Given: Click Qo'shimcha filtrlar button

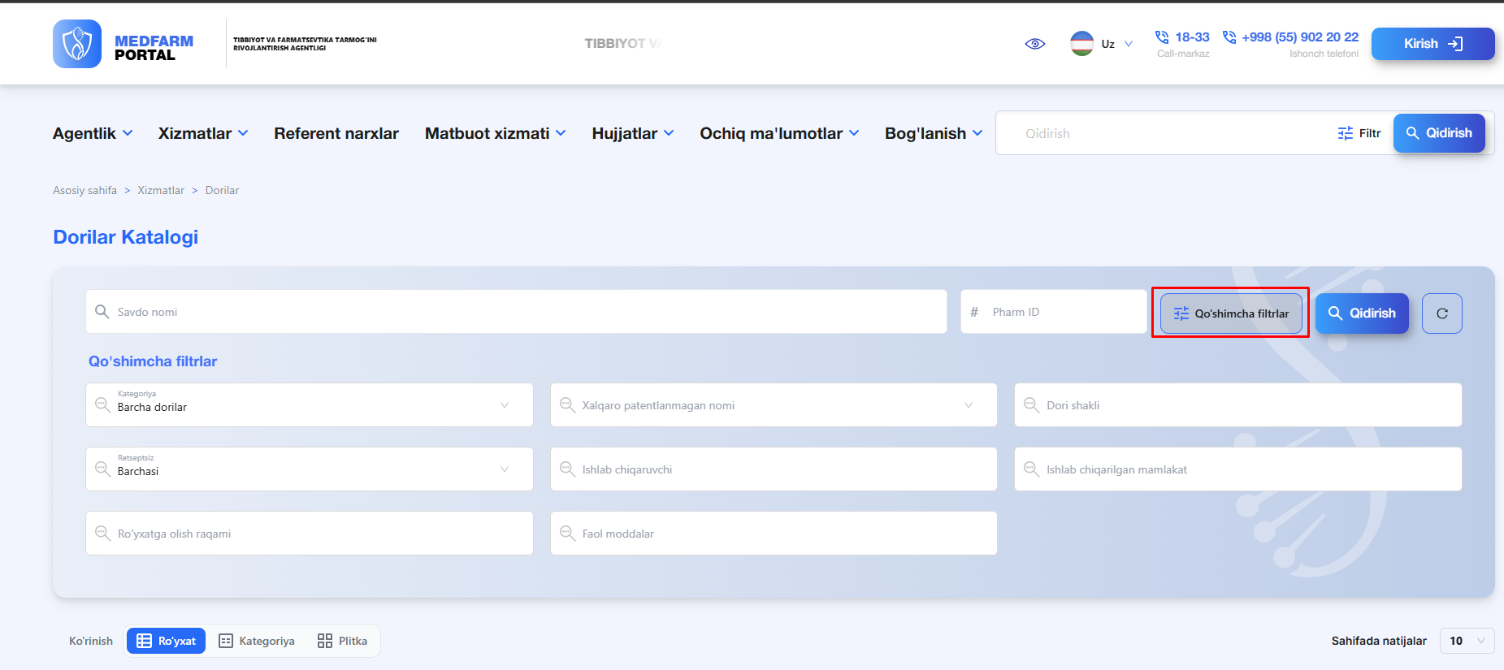Looking at the screenshot, I should point(1231,313).
